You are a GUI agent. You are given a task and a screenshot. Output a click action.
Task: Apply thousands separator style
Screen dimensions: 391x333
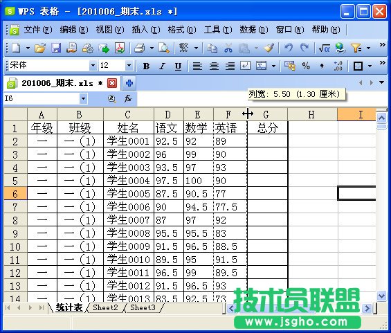[322, 66]
